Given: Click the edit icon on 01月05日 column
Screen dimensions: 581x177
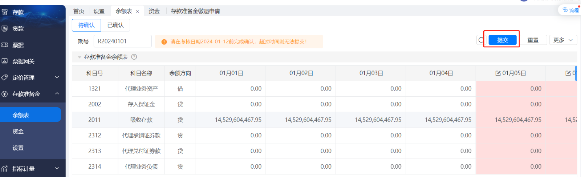Looking at the screenshot, I should pyautogui.click(x=498, y=73).
